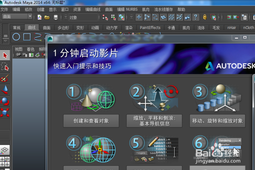Click the NURBS circle shelf icon
Screen dimensions: 255x170
pyautogui.click(x=16, y=37)
